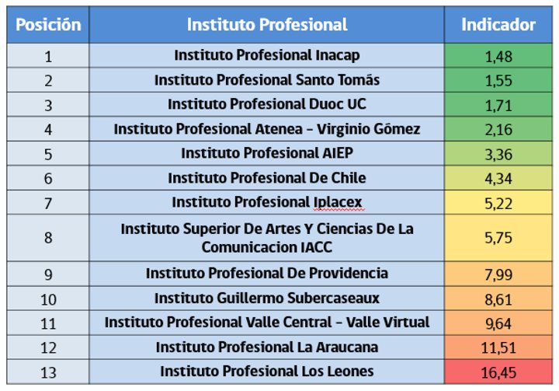Select the red indicator cell 16,45

(498, 372)
